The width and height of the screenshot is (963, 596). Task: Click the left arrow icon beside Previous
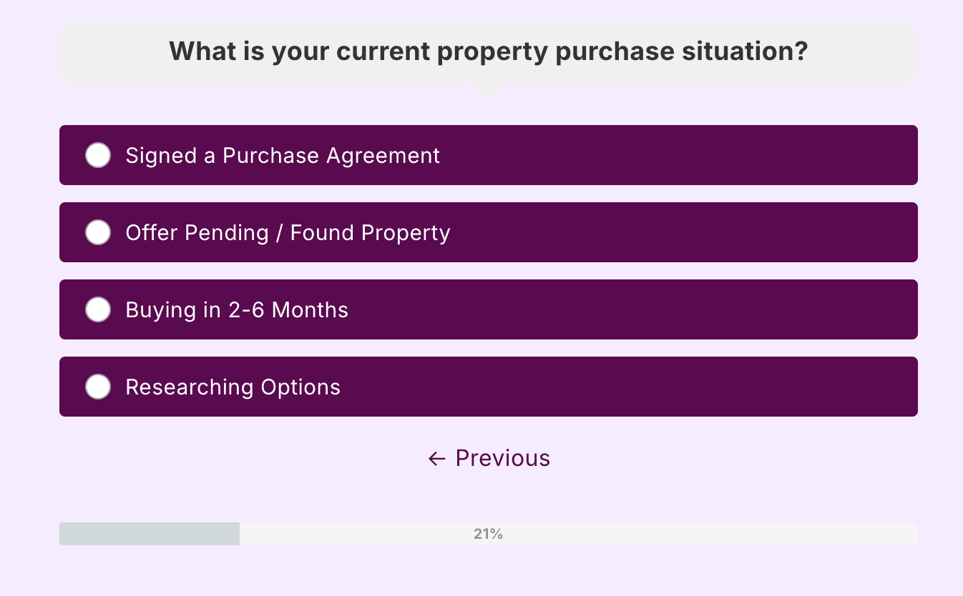pos(436,459)
